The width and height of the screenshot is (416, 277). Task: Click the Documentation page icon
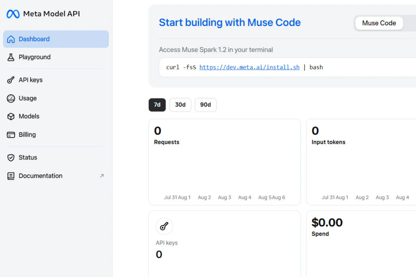[11, 176]
